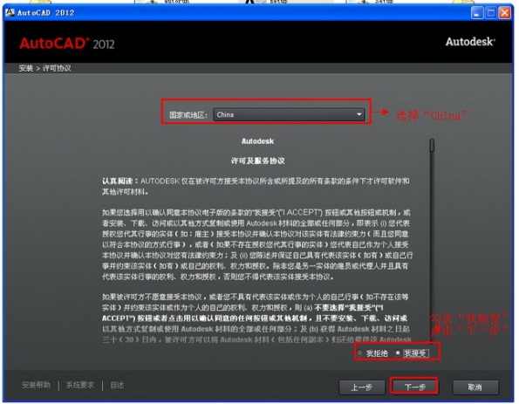Open the 自述 readme link
The width and height of the screenshot is (519, 404).
(x=117, y=385)
